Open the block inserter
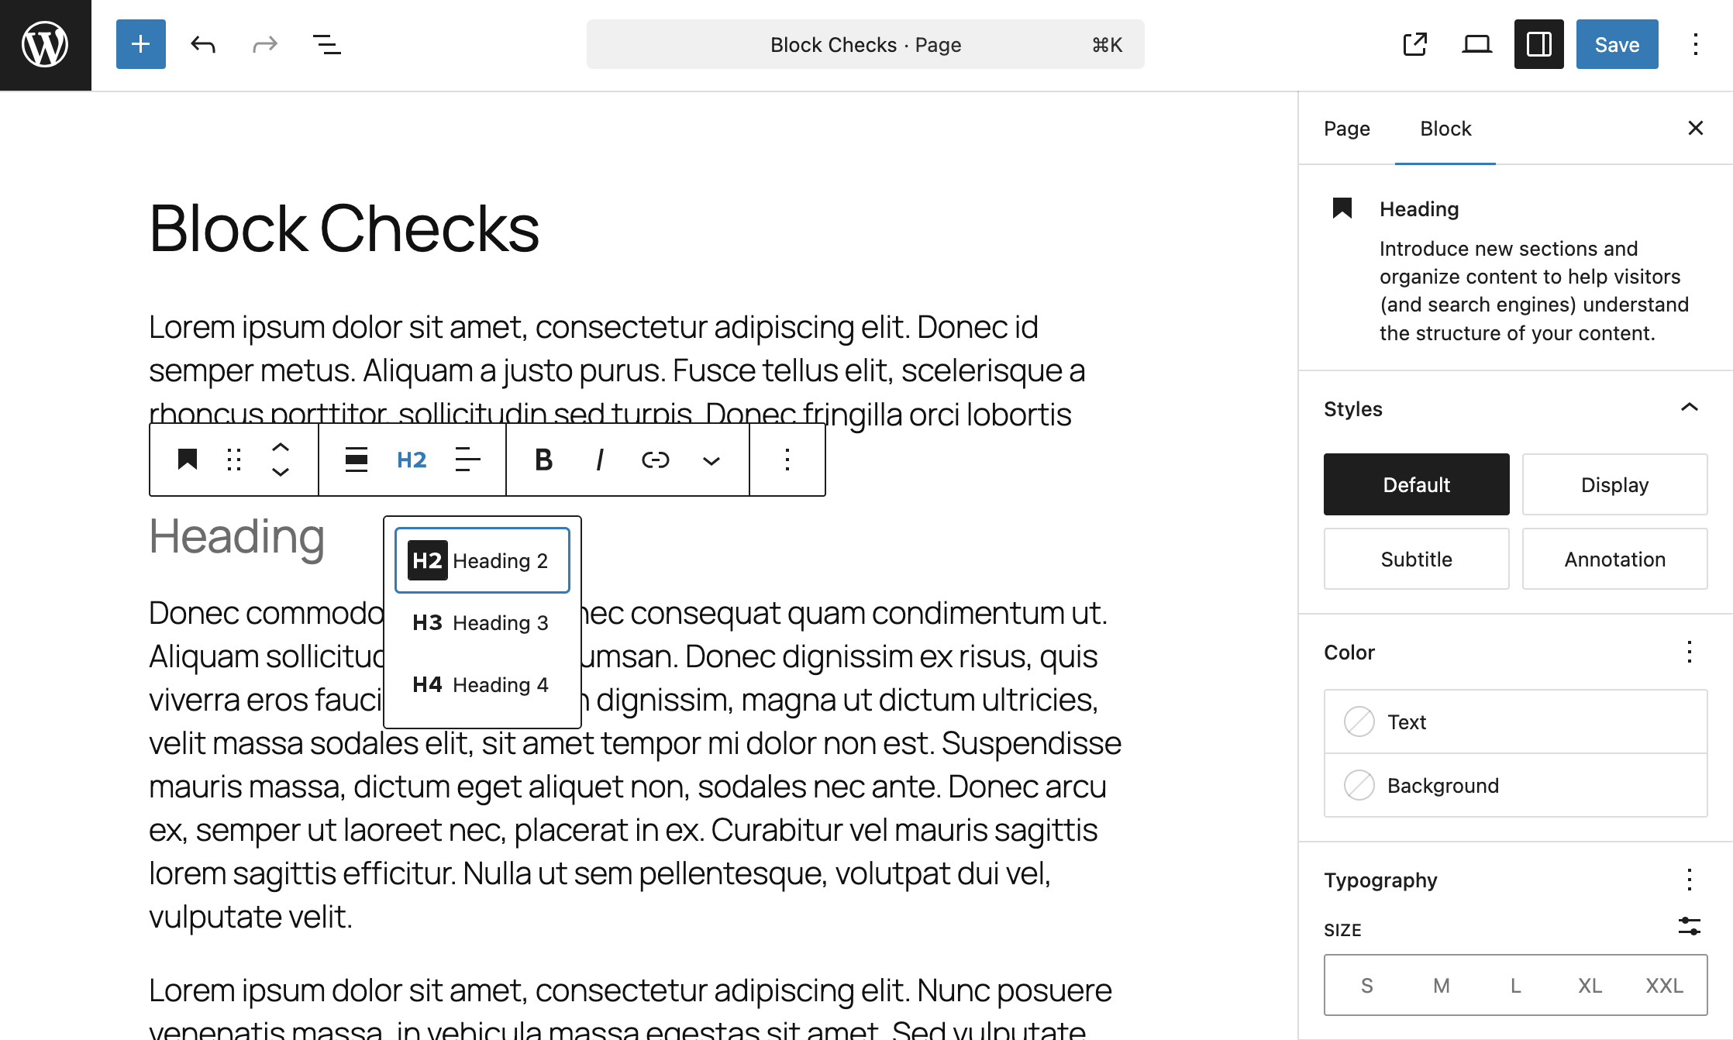The width and height of the screenshot is (1733, 1040). tap(140, 44)
